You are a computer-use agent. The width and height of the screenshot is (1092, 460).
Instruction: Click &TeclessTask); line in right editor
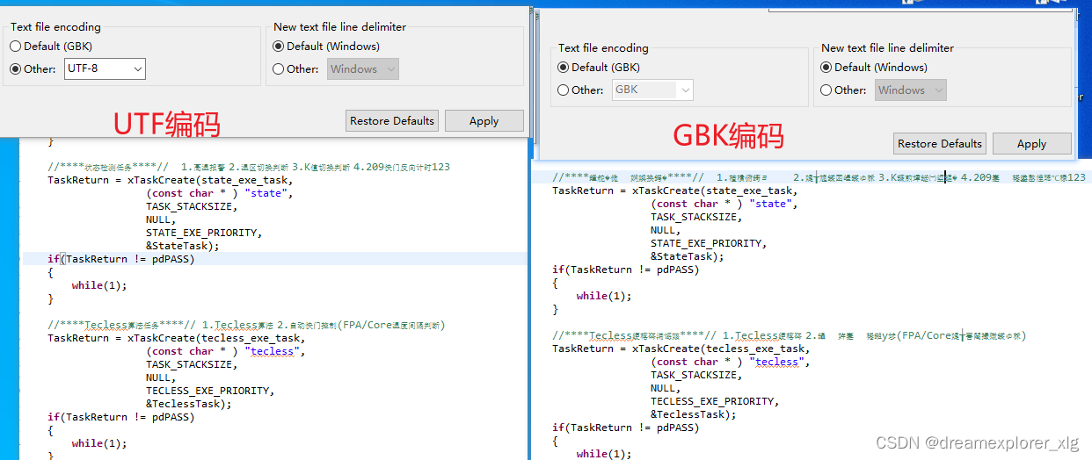694,414
